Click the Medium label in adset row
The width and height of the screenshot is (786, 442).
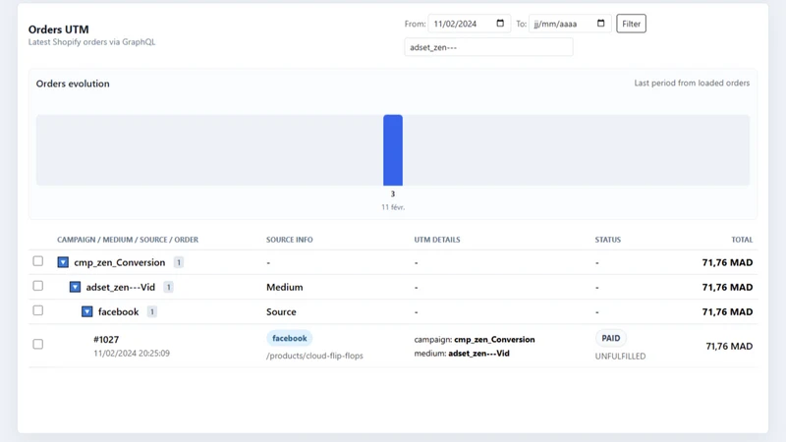[284, 287]
